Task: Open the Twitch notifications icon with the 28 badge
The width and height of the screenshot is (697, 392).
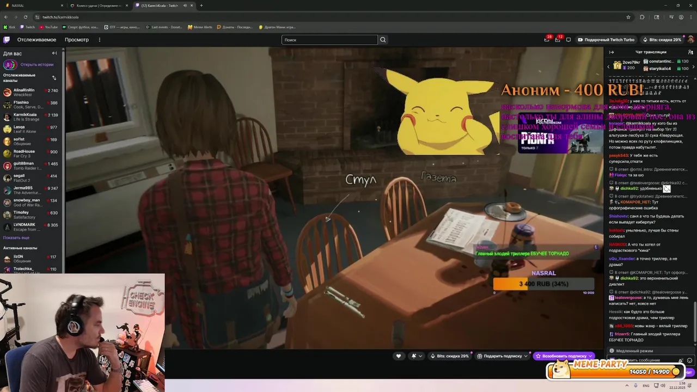Action: click(x=547, y=40)
